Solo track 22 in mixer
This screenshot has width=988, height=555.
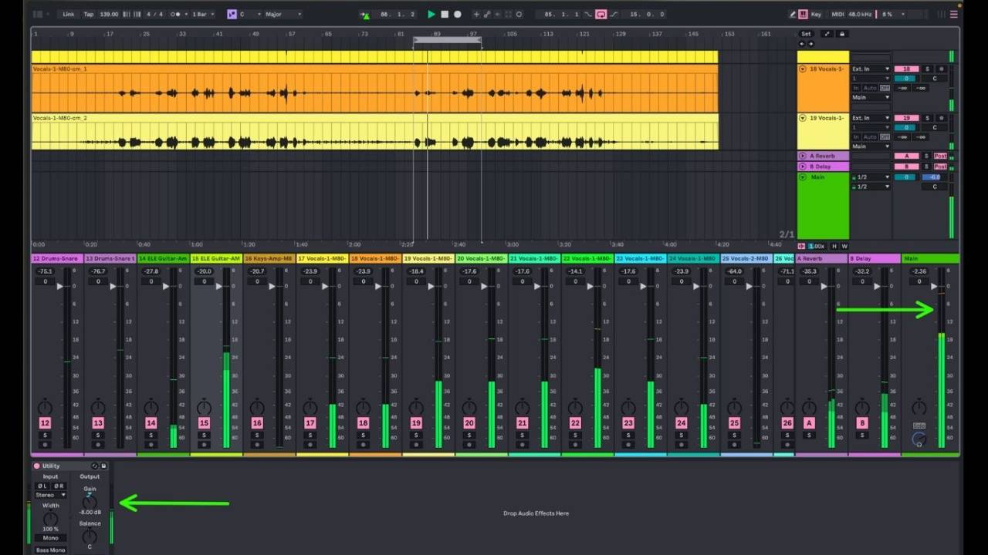click(575, 435)
